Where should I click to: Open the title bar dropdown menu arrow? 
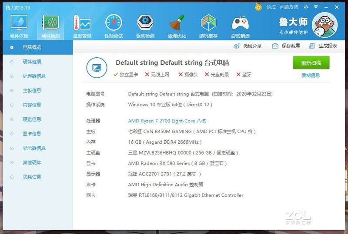[316, 7]
